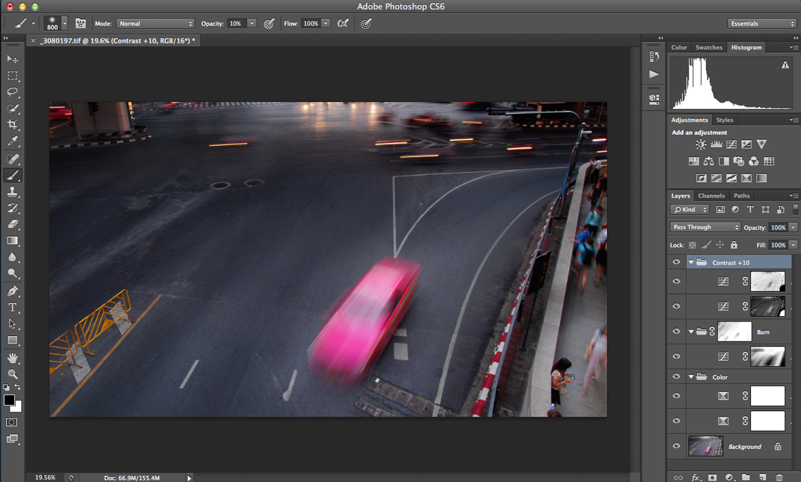Collapse the Color layer group
This screenshot has height=482, width=801.
(691, 377)
